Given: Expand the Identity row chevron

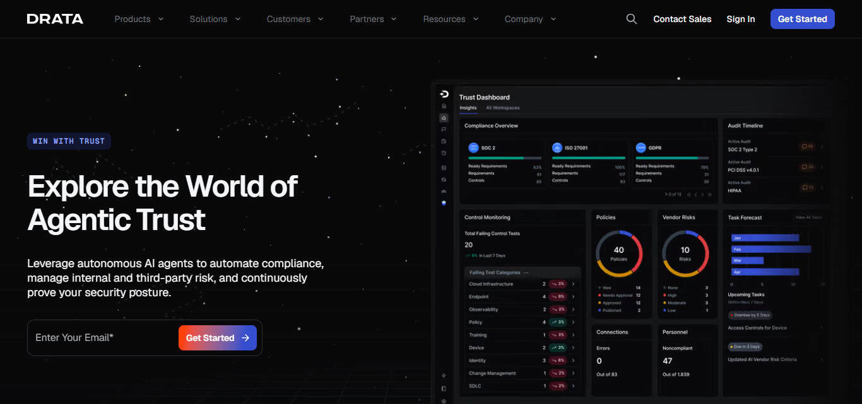Looking at the screenshot, I should [x=573, y=361].
